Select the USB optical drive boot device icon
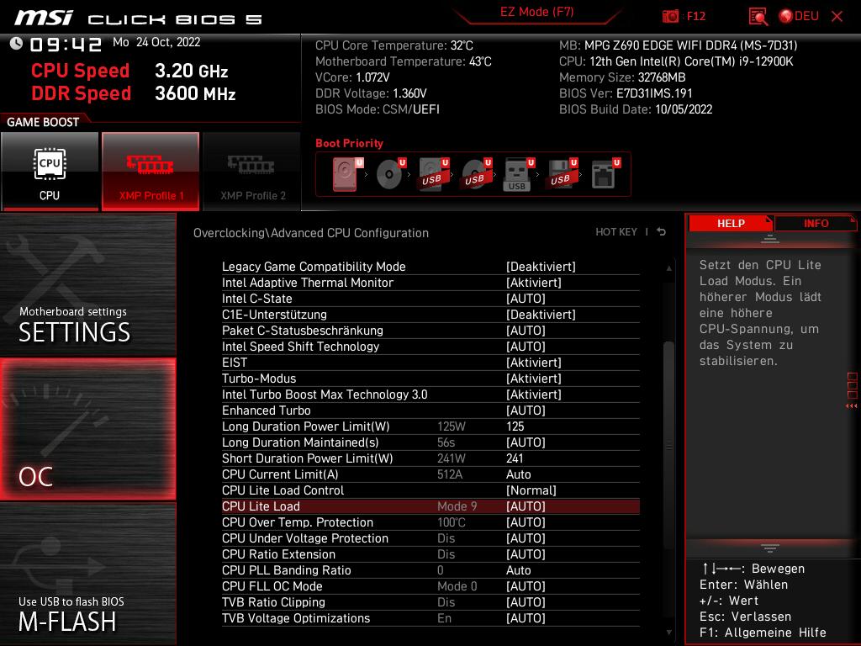The height and width of the screenshot is (646, 861). point(476,174)
